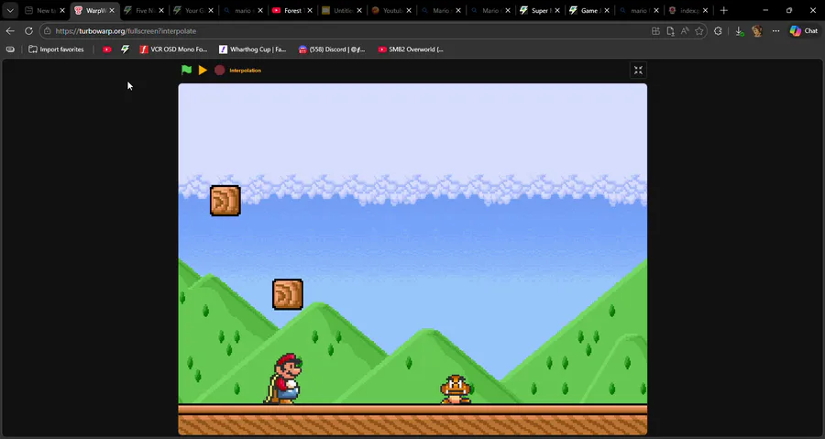Open a new tab with plus button
Viewport: 825px width, 439px height.
click(724, 10)
